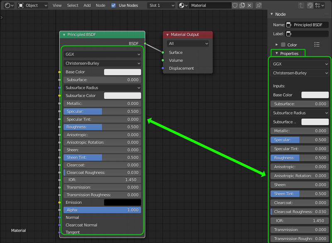Expand Subsurface Radius in the sidebar
Screen dimensions: 332x243
coord(300,113)
